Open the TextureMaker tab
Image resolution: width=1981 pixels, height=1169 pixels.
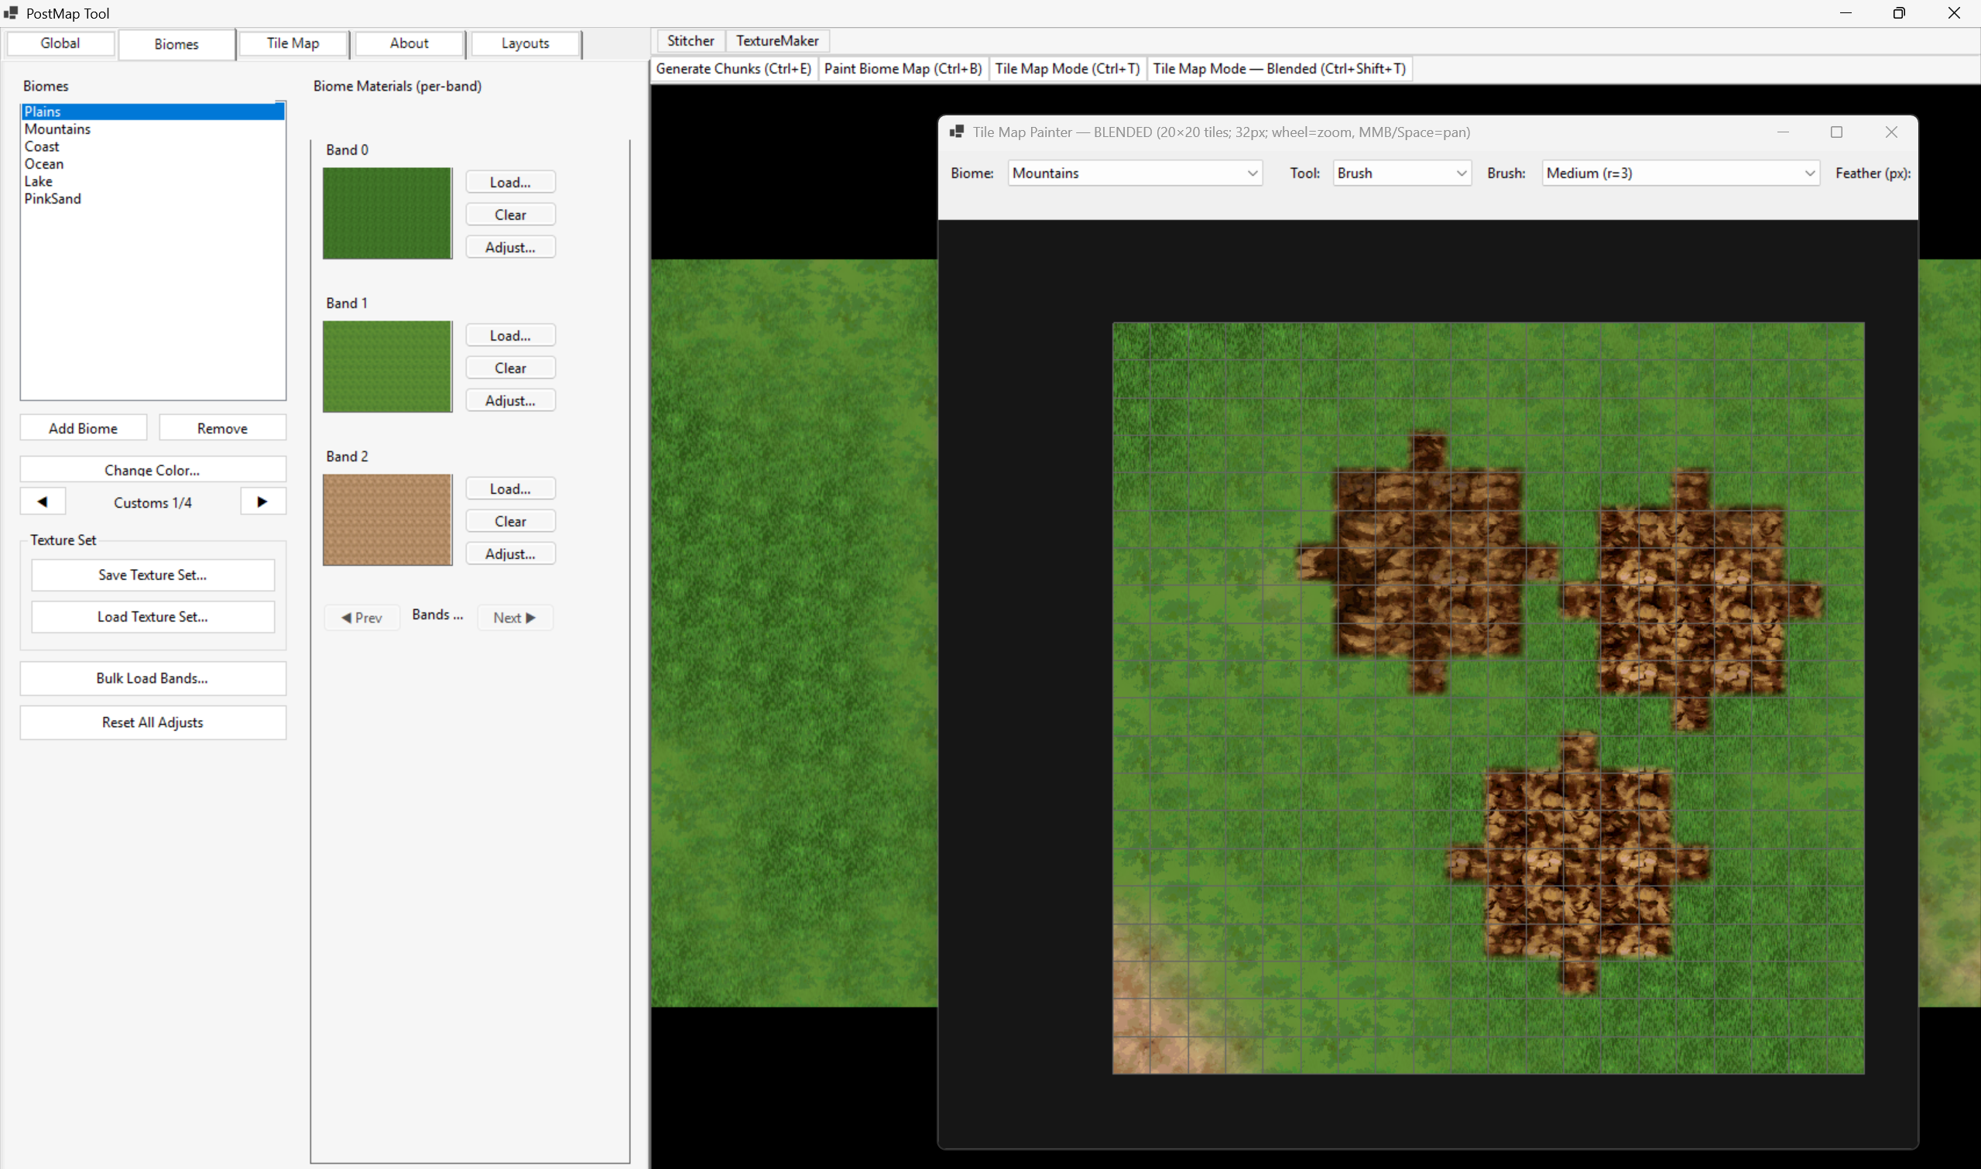coord(776,41)
